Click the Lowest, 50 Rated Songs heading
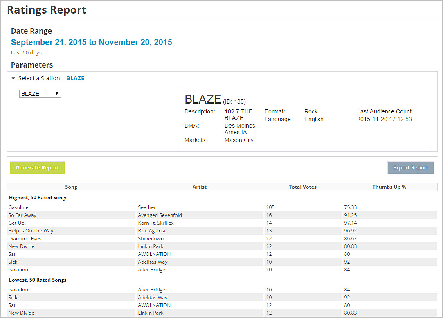This screenshot has height=318, width=443. coord(38,280)
